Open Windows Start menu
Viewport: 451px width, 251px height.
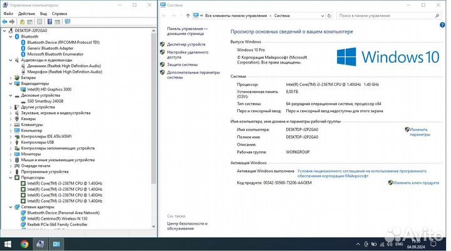(8, 244)
